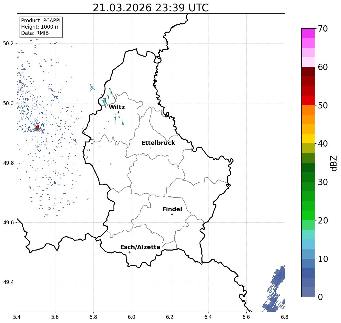Click the 5.4 longitude axis label
Image resolution: width=341 pixels, height=323 pixels.
[17, 317]
